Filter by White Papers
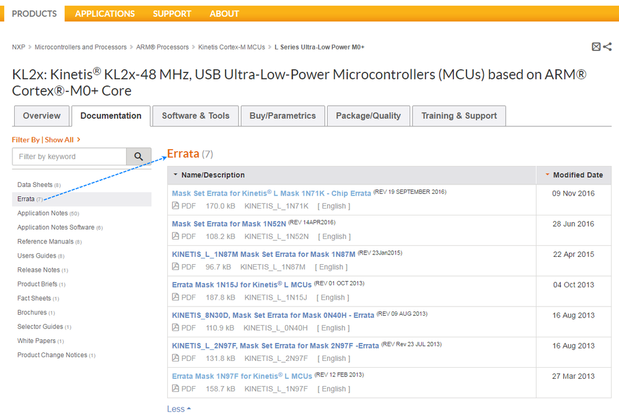The height and width of the screenshot is (416, 619). 40,340
